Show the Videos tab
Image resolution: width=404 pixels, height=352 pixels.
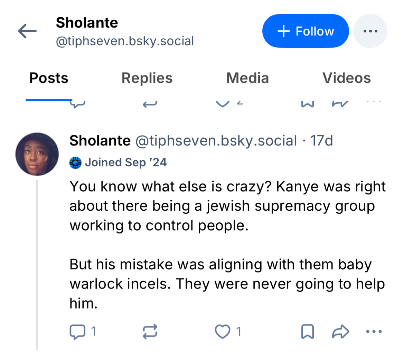(x=347, y=78)
